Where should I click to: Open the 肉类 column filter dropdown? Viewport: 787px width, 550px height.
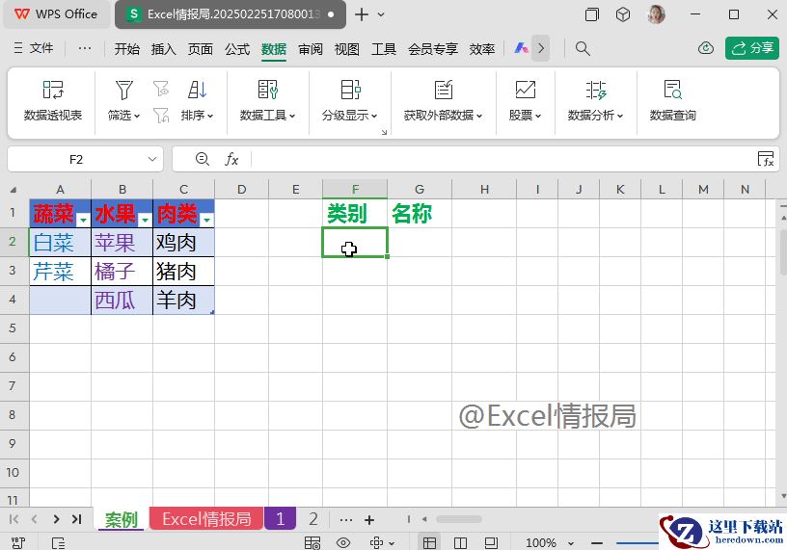(x=206, y=220)
